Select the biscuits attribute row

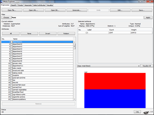37,82
